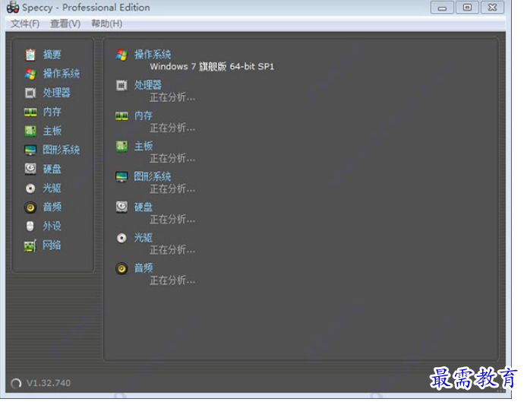Click the 操作系统 Windows flag sidebar icon

30,74
